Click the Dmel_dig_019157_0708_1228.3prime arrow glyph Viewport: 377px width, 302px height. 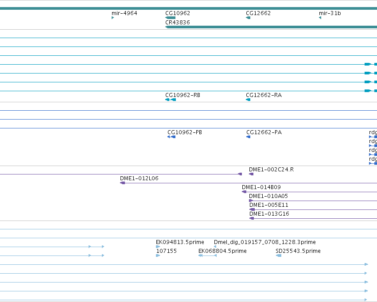coord(215,247)
